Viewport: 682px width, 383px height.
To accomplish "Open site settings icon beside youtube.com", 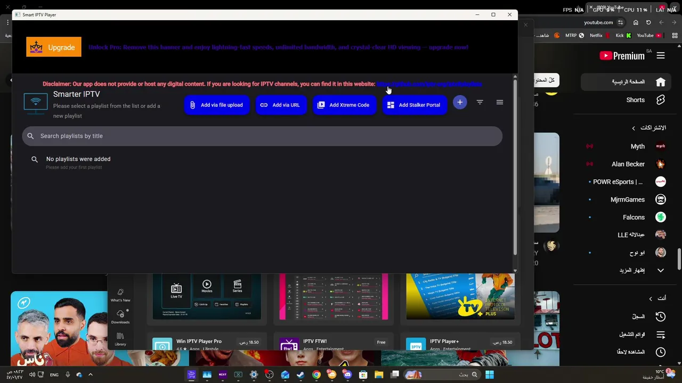I will tap(621, 22).
